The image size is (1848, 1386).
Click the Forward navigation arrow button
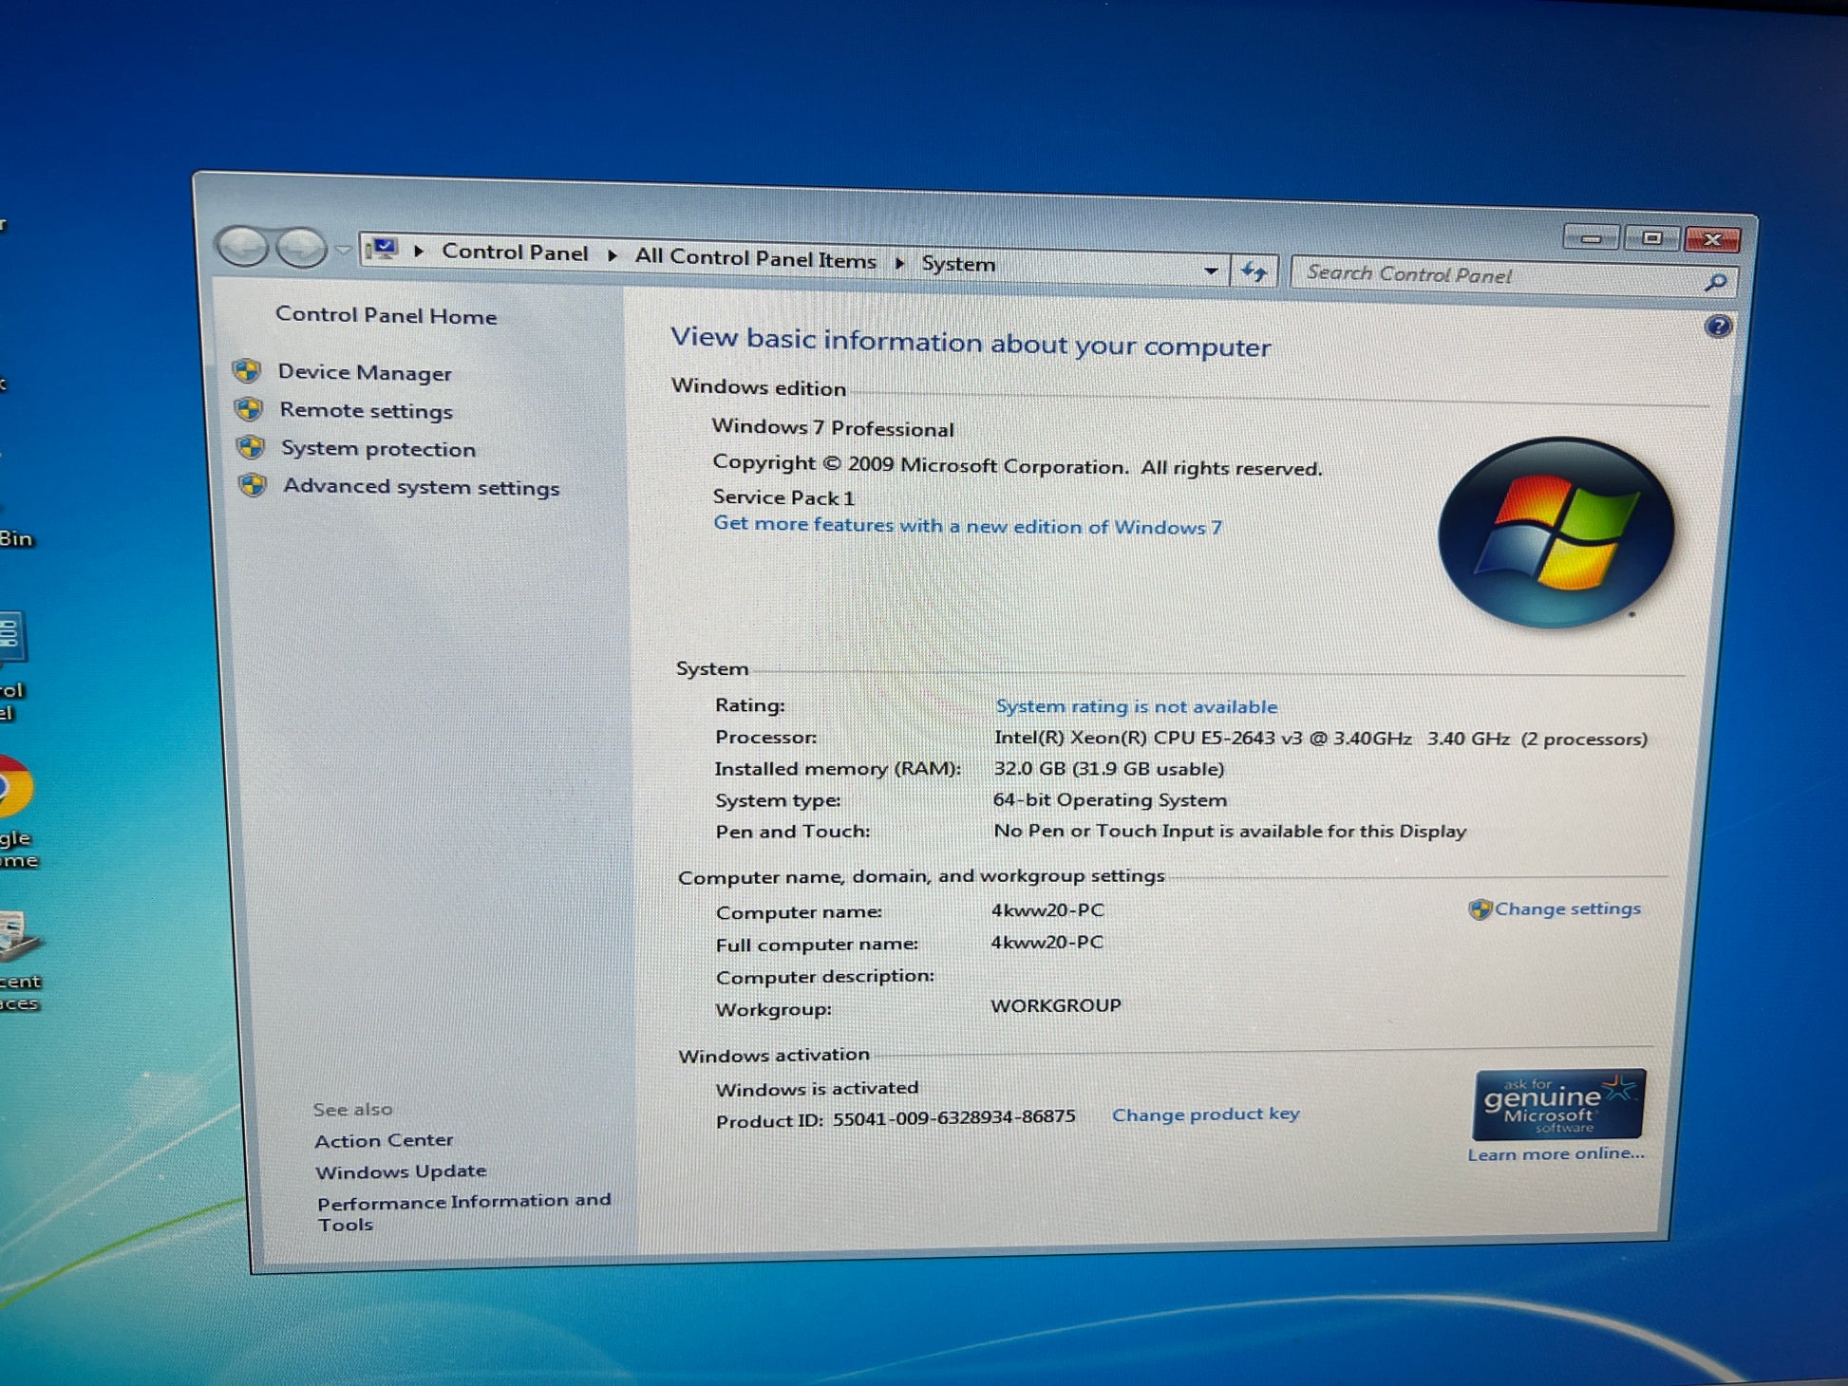coord(301,249)
